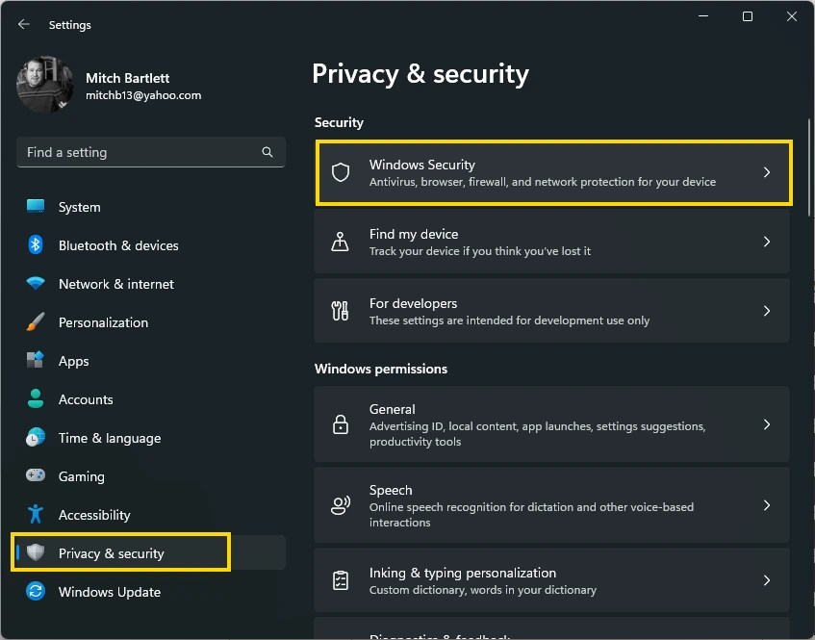Open For developers using its chevron
The image size is (815, 640).
pos(767,311)
